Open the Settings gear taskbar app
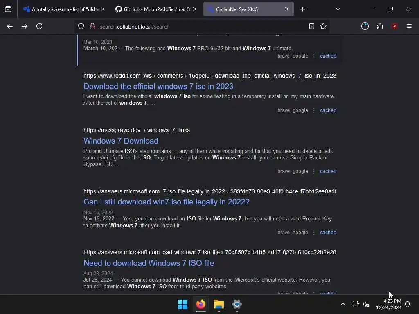The width and height of the screenshot is (419, 314). 237,304
